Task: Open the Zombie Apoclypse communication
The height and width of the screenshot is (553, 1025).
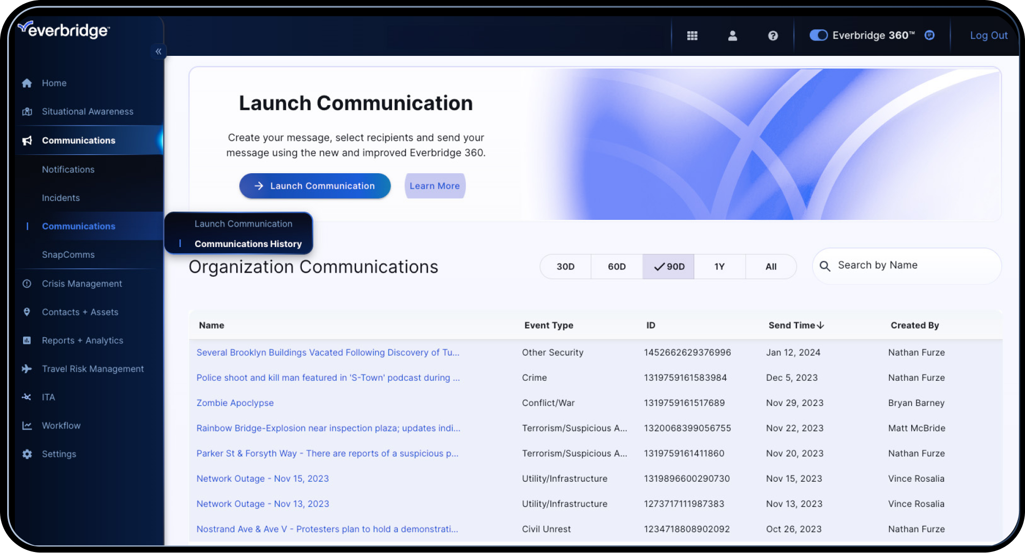Action: pos(235,403)
